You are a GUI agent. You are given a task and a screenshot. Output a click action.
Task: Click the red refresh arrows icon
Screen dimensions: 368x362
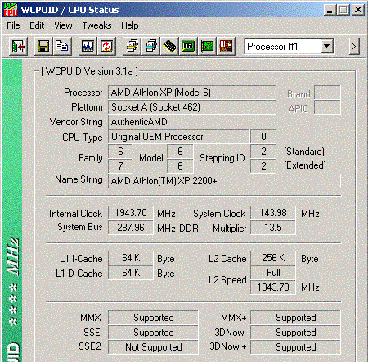tap(106, 47)
